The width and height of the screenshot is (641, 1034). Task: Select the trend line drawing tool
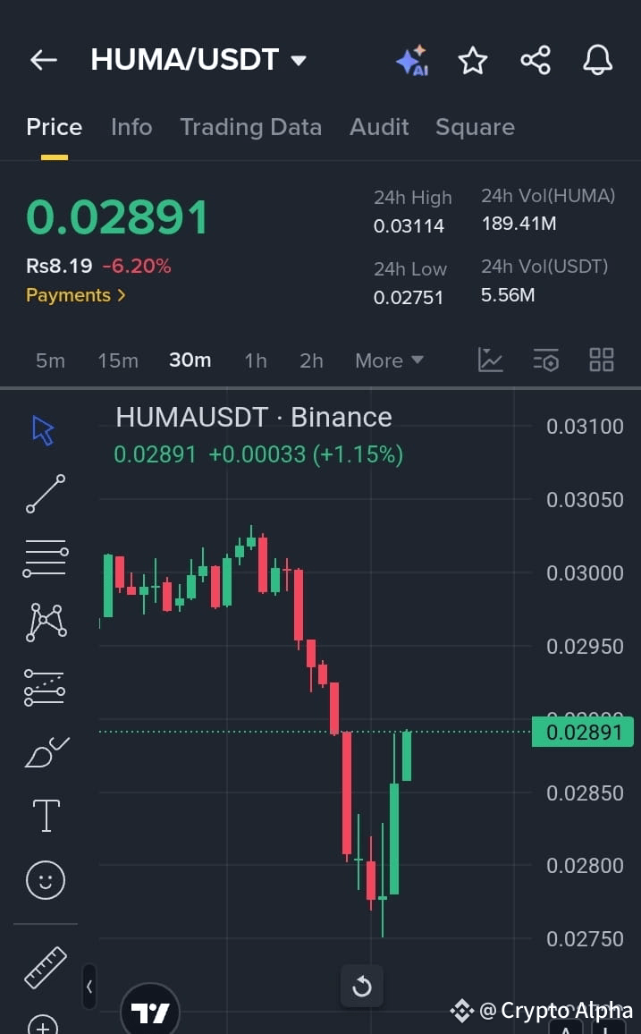click(x=46, y=494)
